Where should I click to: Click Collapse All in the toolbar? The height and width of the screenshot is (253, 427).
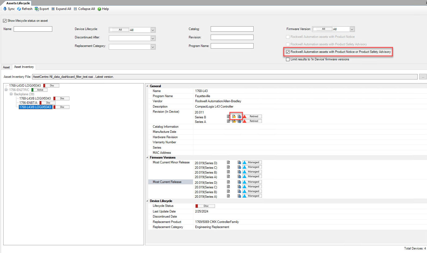(x=84, y=9)
